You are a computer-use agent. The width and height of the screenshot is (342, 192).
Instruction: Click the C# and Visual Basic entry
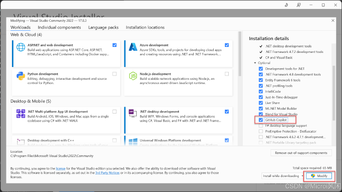(279, 58)
